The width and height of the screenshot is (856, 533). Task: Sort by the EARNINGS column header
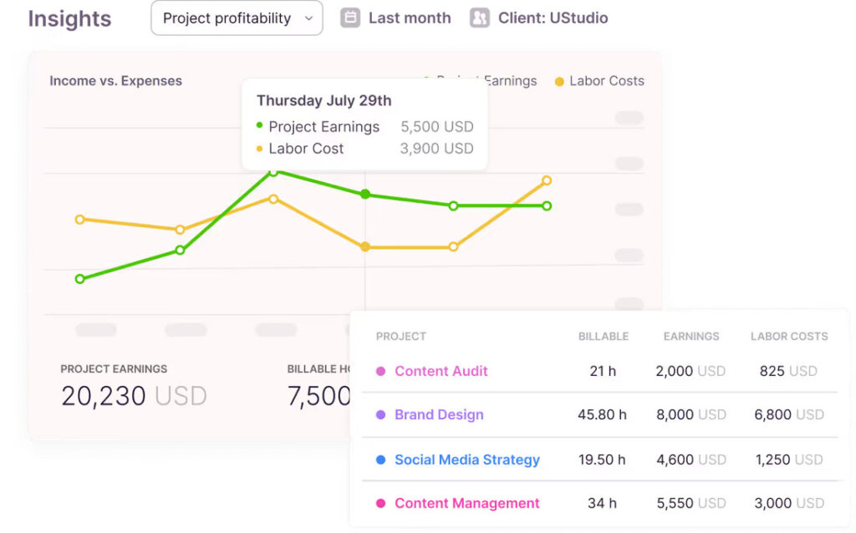[690, 337]
